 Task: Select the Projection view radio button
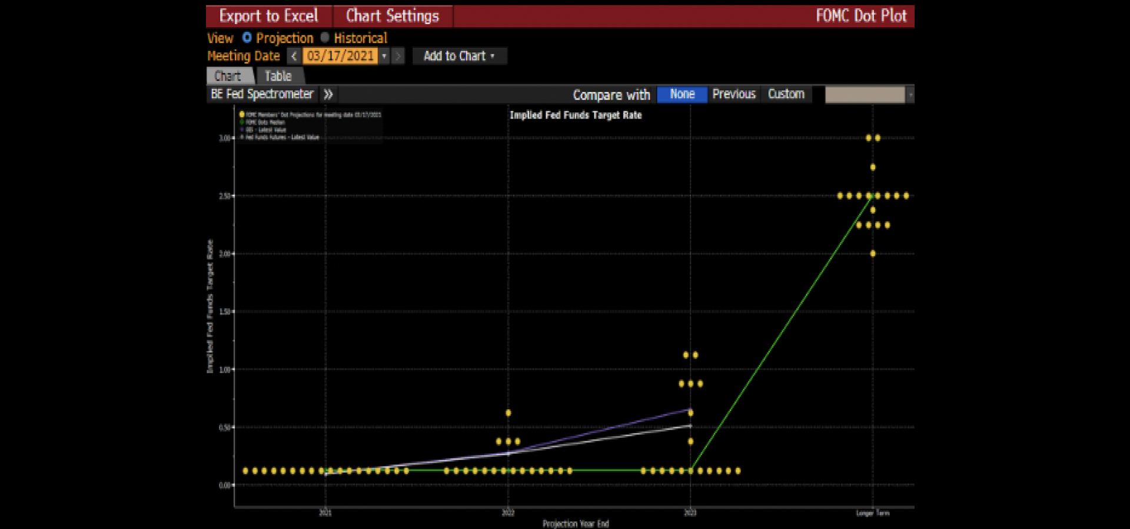pos(247,38)
